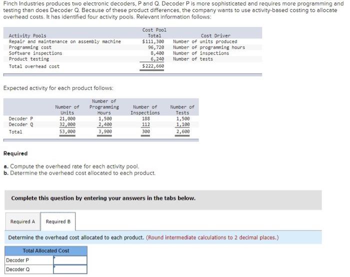Click the 'Cost Driver' column header

coord(215,35)
